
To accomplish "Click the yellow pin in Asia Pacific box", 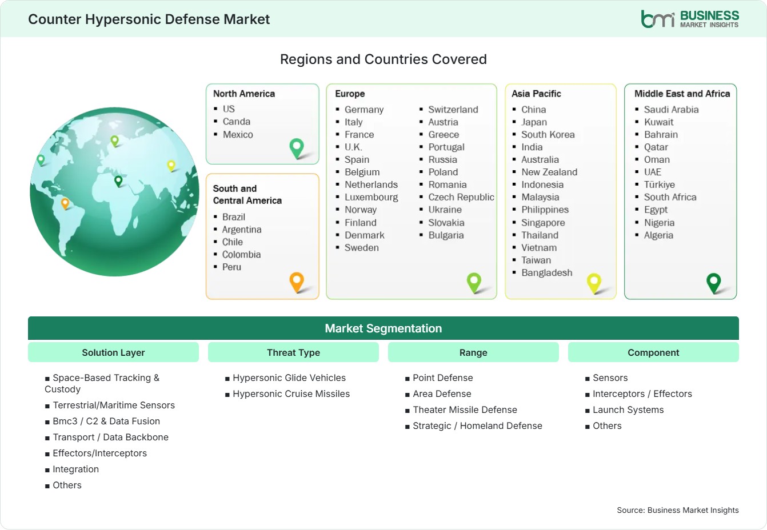I will coord(594,283).
